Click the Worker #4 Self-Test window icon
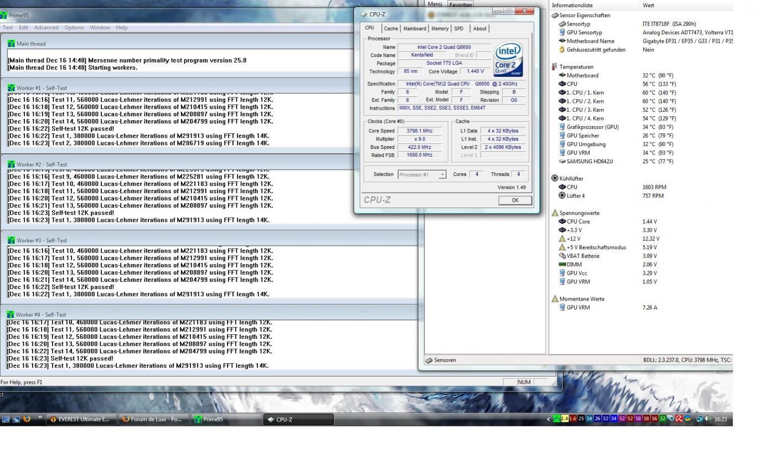The height and width of the screenshot is (475, 760). (11, 314)
